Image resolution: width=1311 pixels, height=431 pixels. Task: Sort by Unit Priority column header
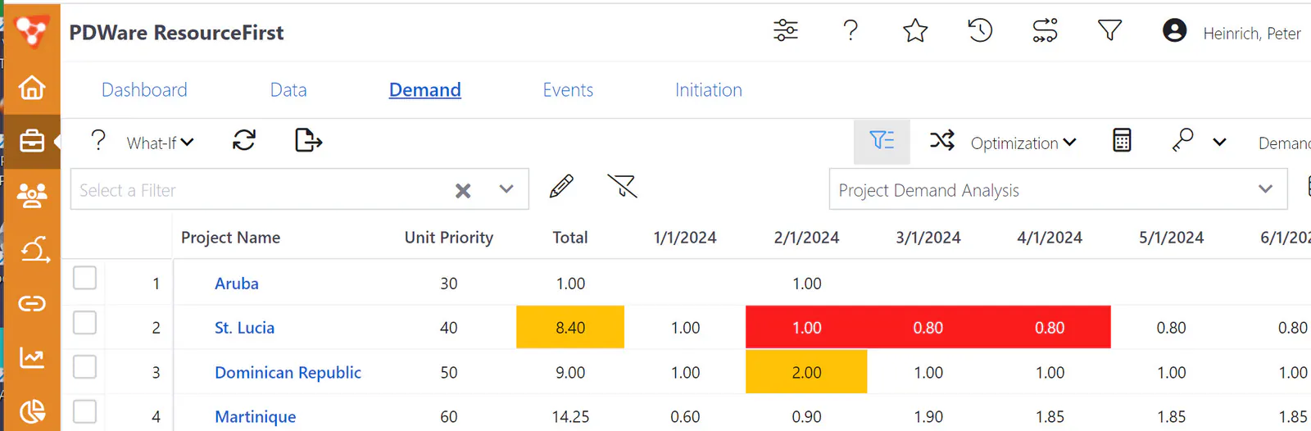point(449,238)
